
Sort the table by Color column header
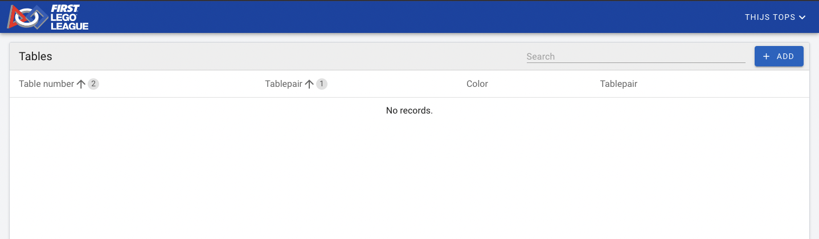pos(477,84)
